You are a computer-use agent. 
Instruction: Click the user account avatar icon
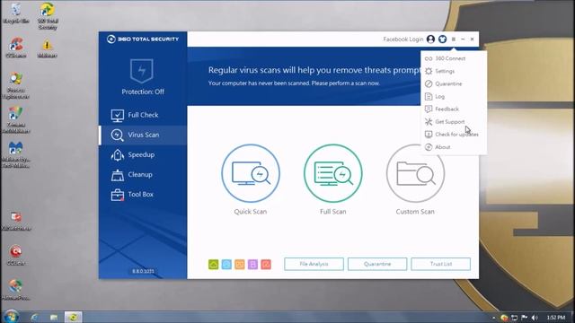[431, 39]
